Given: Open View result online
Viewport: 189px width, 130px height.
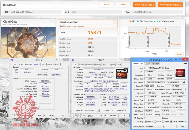Looking at the screenshot, I should click(170, 5).
